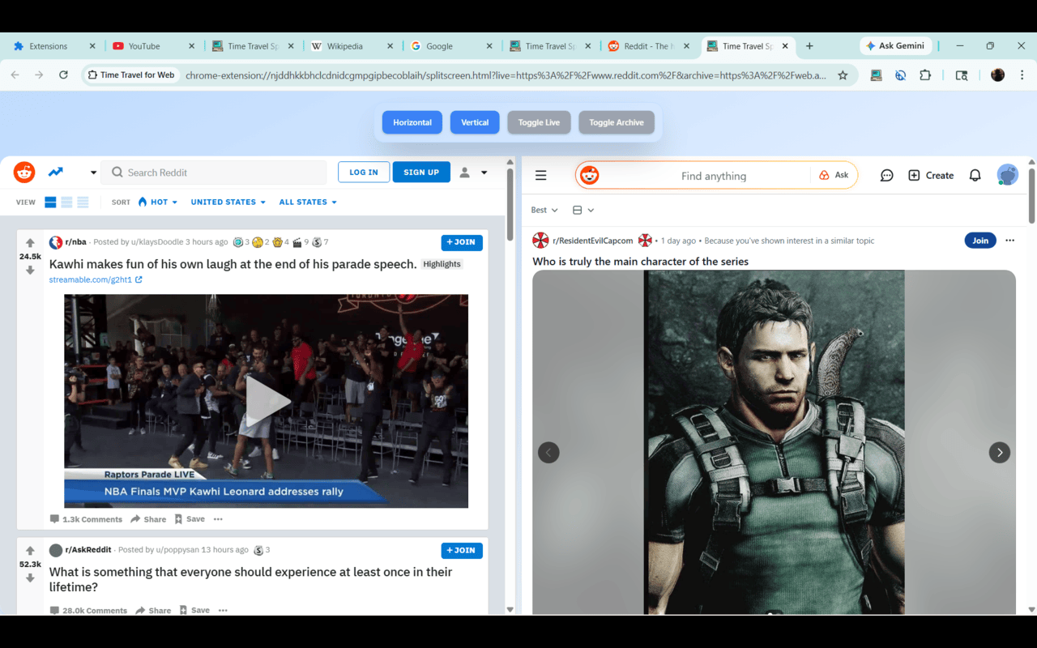Open the feed layout dropdown next to Best
1037x648 pixels.
pos(583,210)
